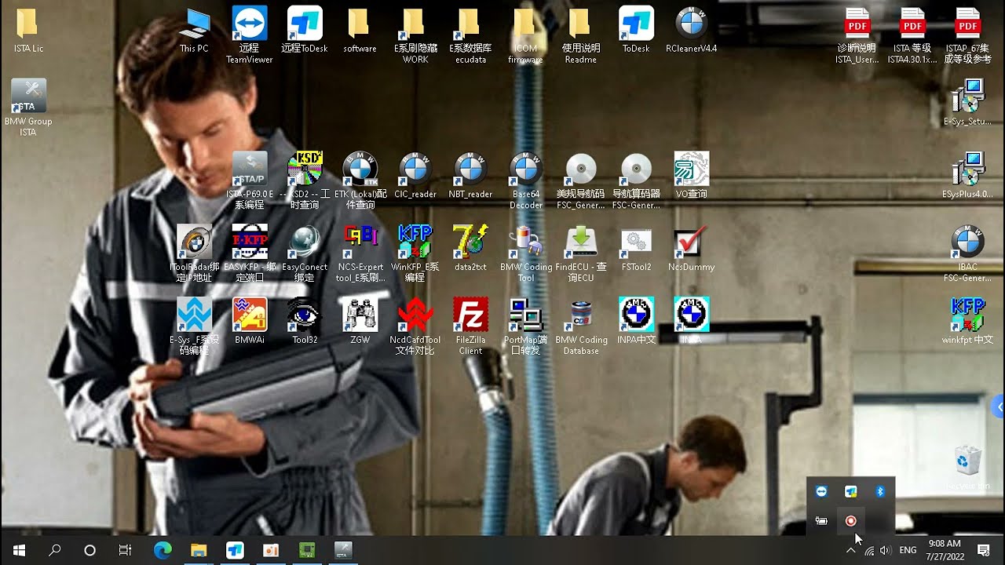Image resolution: width=1005 pixels, height=565 pixels.
Task: Open This PC icon
Action: [194, 30]
